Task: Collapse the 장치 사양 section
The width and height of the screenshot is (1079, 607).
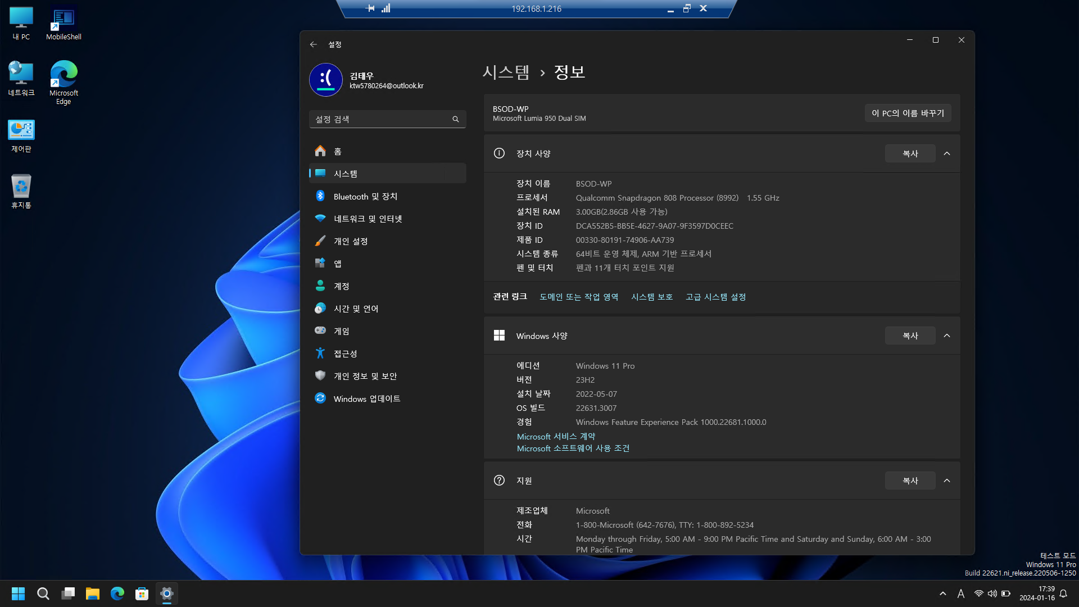Action: (947, 153)
